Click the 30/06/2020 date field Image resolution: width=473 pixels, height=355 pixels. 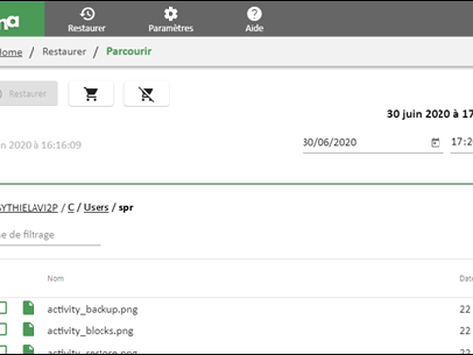coord(372,143)
